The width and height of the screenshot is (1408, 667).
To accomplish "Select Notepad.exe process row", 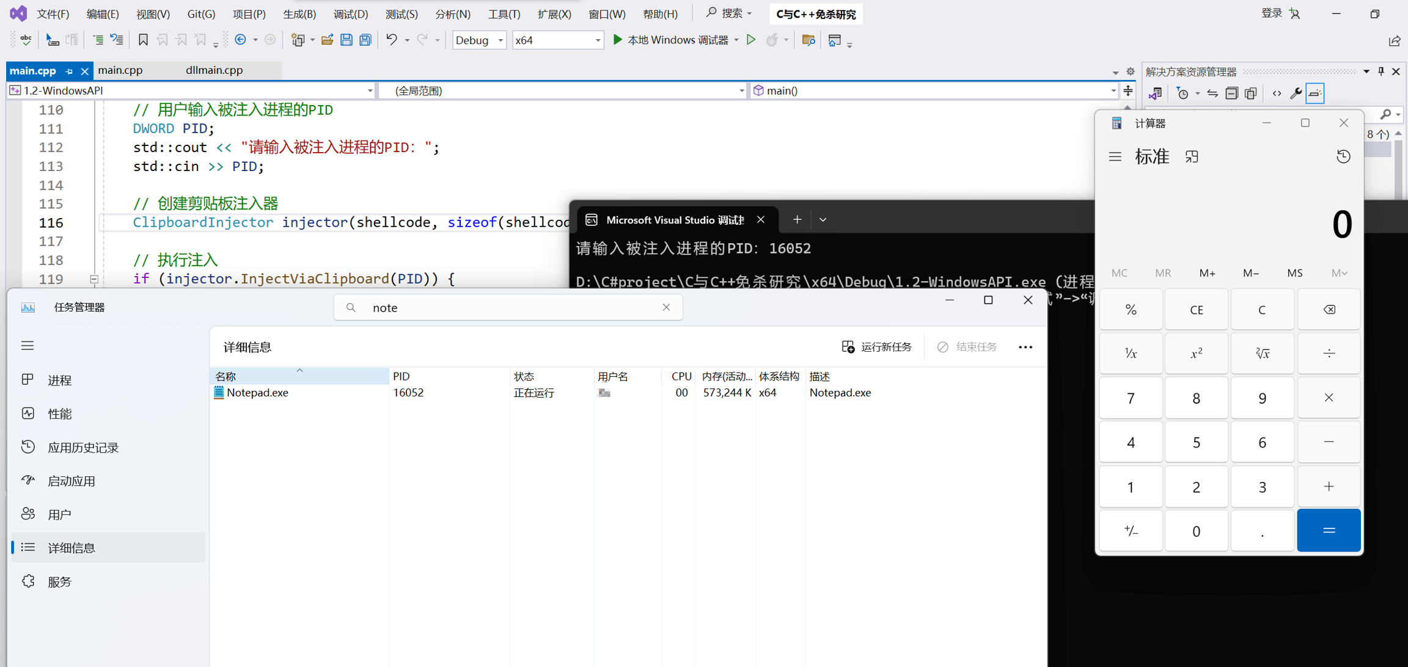I will click(x=257, y=393).
